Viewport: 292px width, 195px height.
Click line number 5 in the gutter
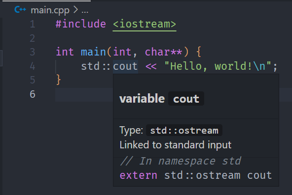pos(33,80)
